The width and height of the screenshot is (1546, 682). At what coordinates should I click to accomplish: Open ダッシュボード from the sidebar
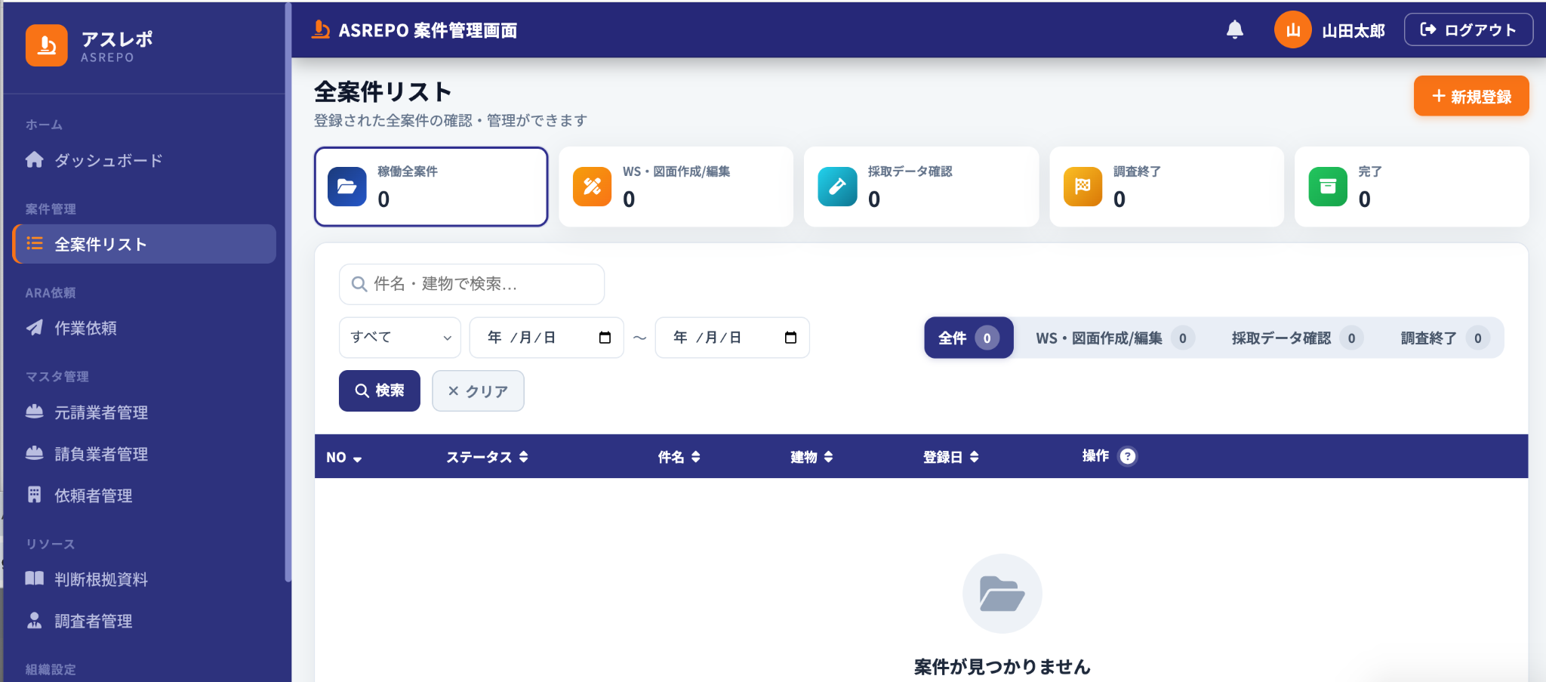pos(143,160)
